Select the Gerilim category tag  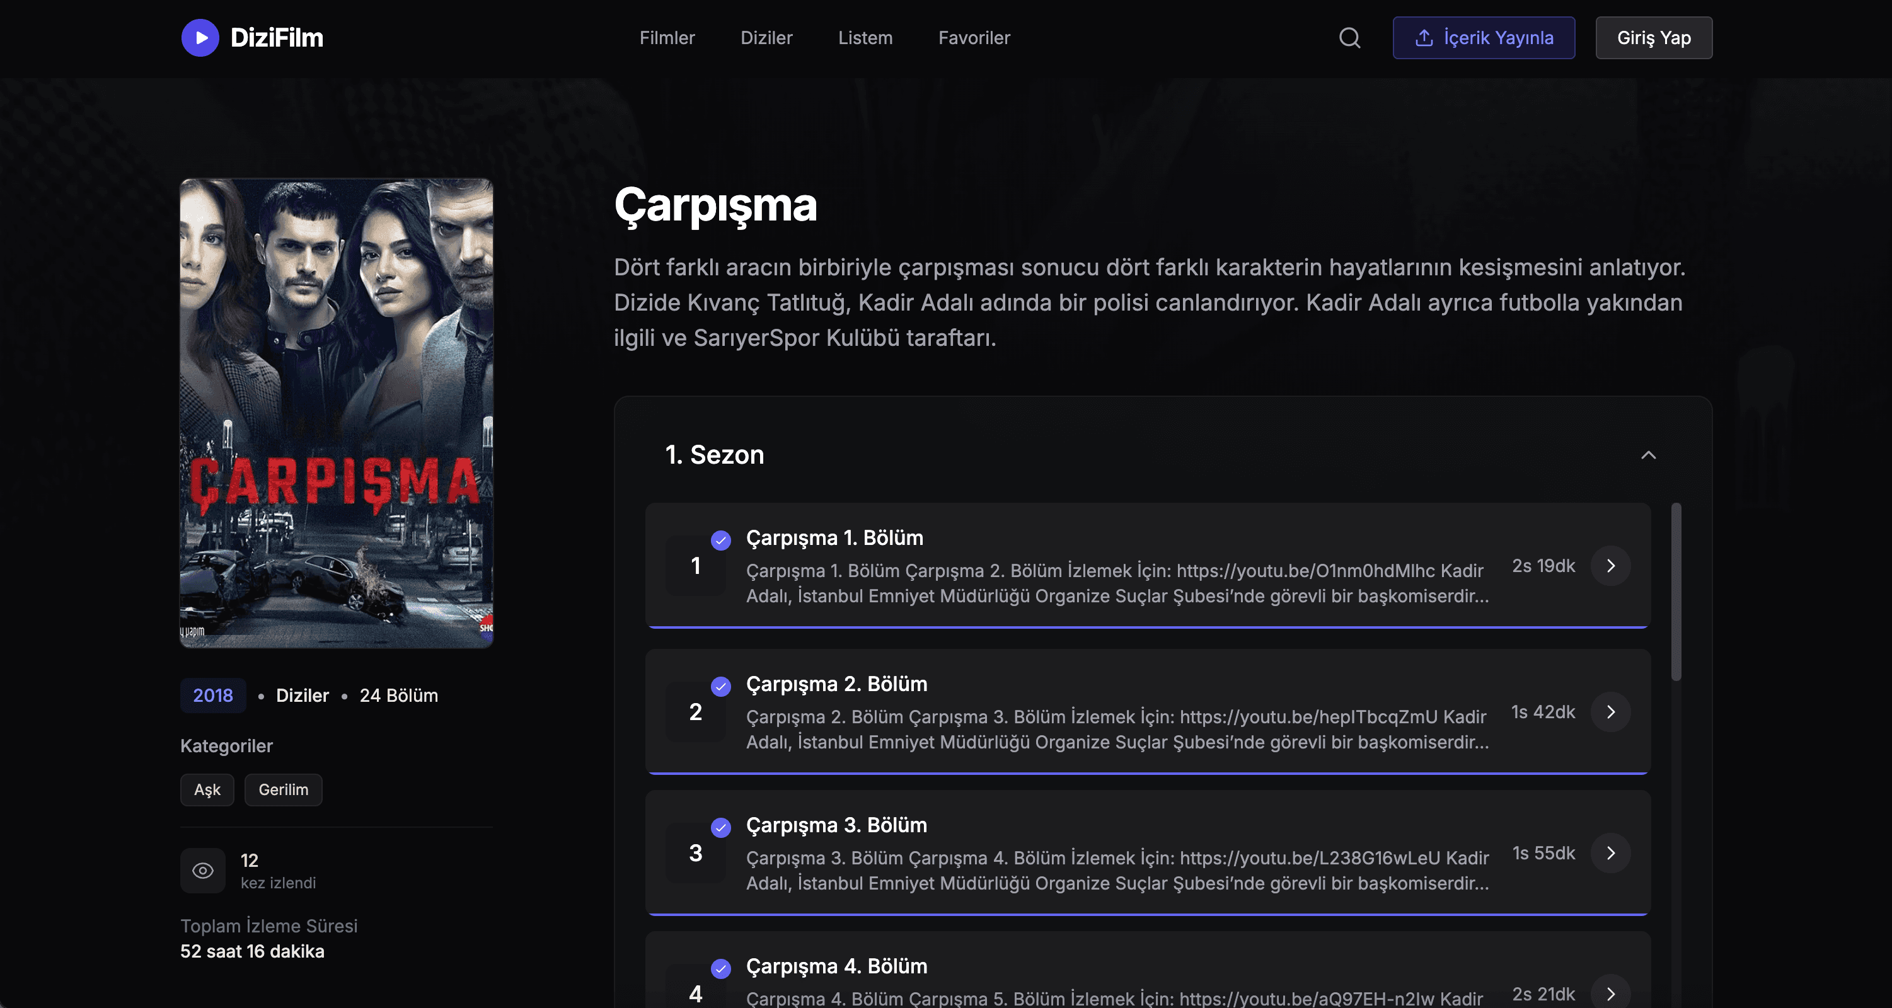283,789
